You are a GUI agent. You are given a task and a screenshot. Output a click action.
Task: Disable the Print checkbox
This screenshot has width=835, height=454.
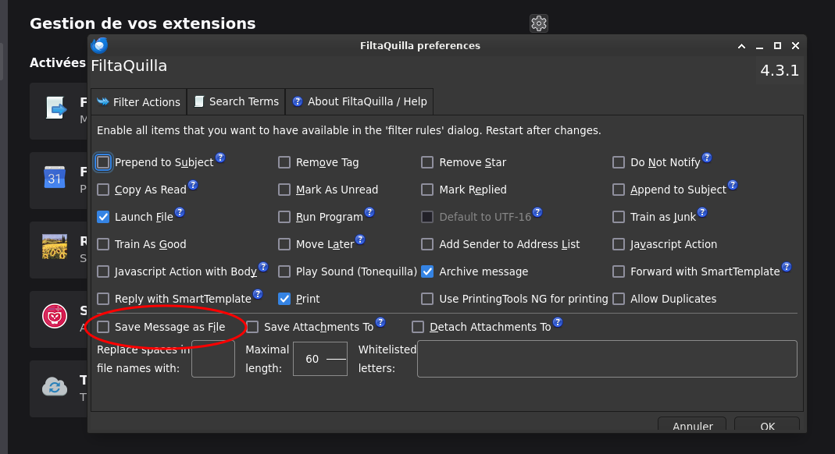(284, 299)
